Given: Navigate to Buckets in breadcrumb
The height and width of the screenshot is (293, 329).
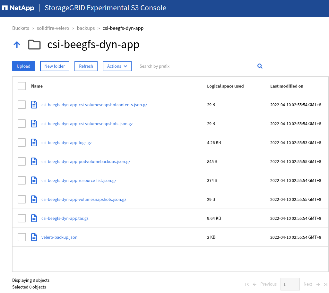Looking at the screenshot, I should (21, 28).
